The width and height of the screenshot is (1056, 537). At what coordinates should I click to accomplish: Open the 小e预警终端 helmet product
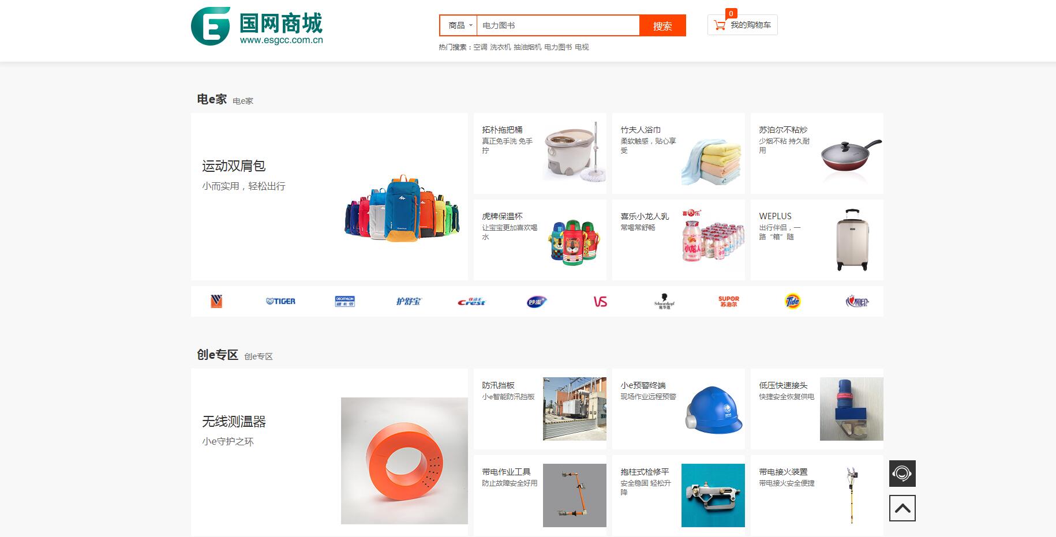click(x=678, y=409)
